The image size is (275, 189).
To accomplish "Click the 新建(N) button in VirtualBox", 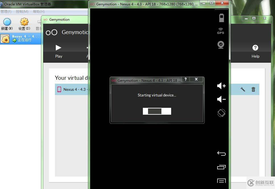I will (x=7, y=24).
